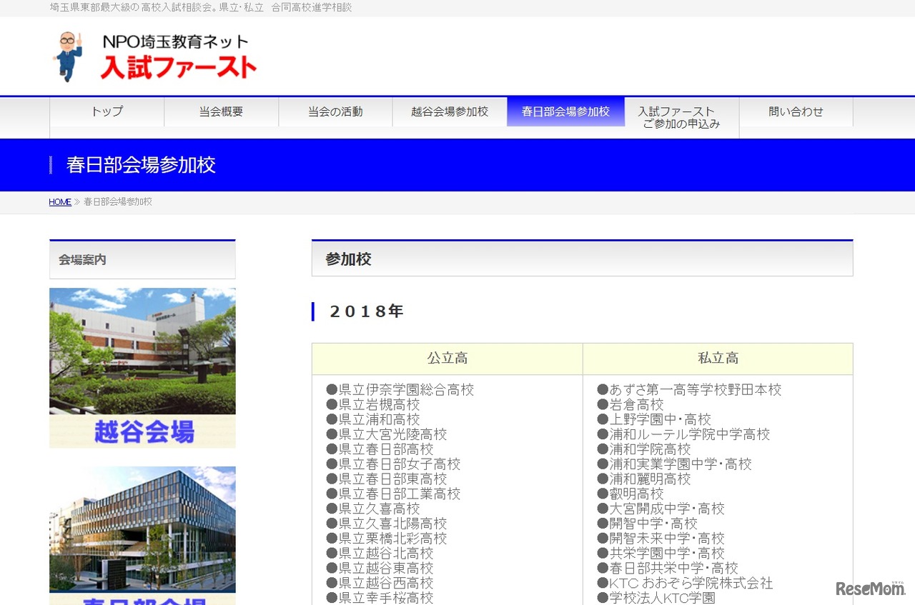This screenshot has width=915, height=605.
Task: Click 浦和麗明高校 entry
Action: (x=644, y=479)
